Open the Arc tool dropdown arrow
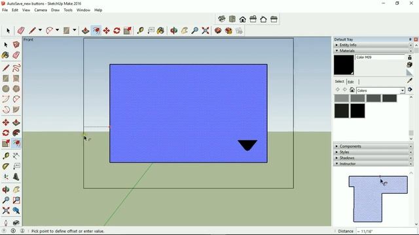Image resolution: width=419 pixels, height=235 pixels. point(57,30)
